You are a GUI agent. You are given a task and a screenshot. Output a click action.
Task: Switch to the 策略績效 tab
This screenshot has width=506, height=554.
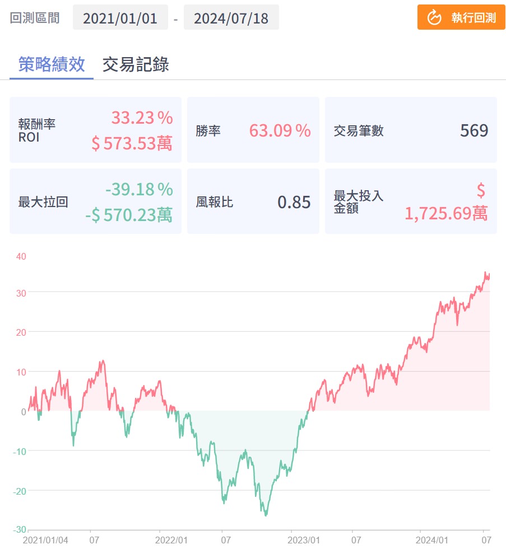[x=52, y=64]
